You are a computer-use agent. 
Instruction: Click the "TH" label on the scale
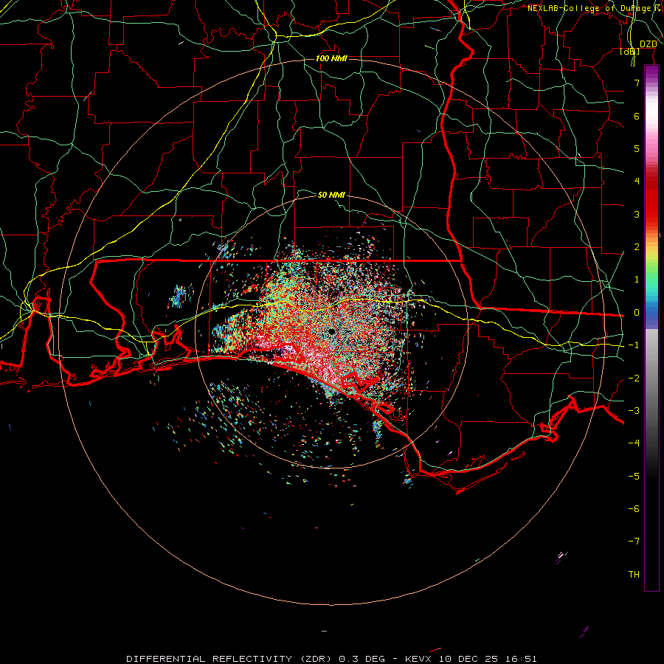click(x=634, y=575)
